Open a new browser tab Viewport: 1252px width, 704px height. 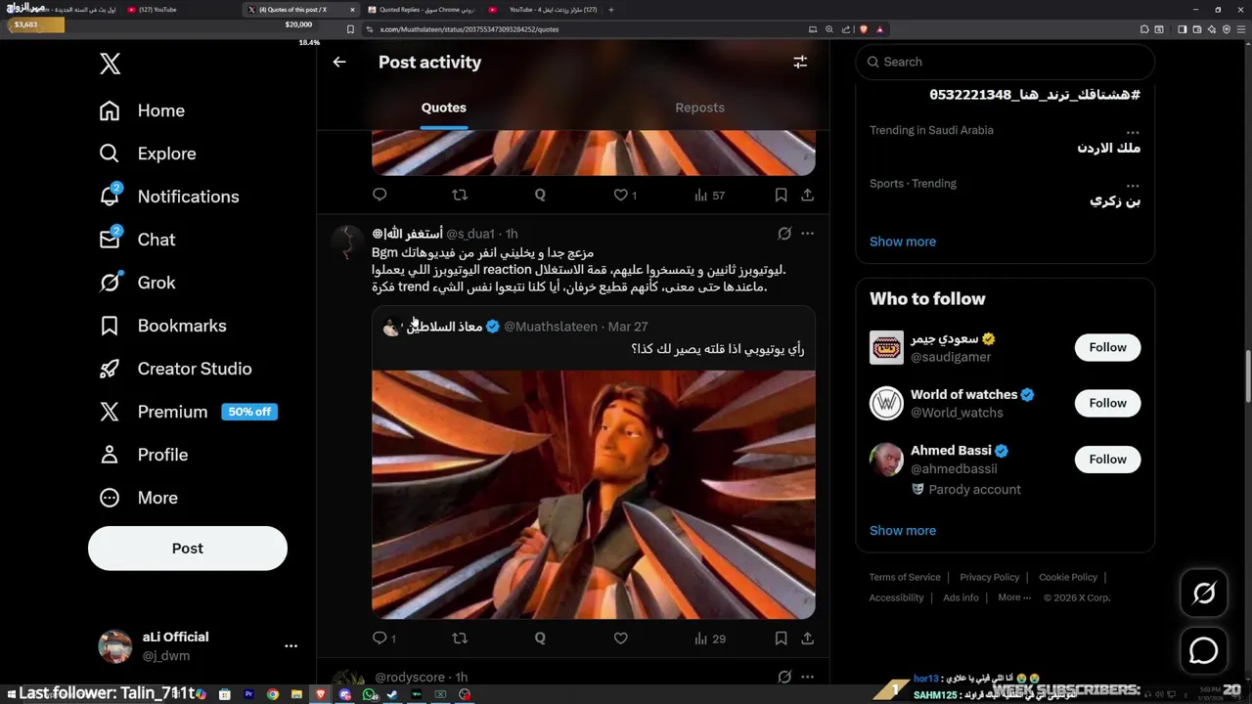(x=611, y=10)
